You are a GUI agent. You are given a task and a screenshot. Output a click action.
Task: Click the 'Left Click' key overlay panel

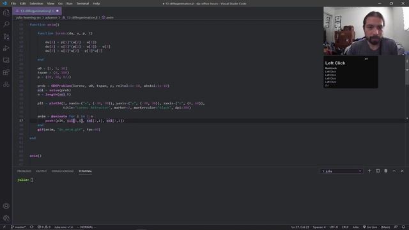coord(351,72)
